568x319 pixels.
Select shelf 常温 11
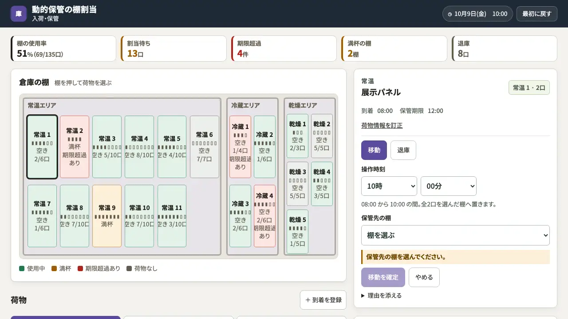(172, 216)
